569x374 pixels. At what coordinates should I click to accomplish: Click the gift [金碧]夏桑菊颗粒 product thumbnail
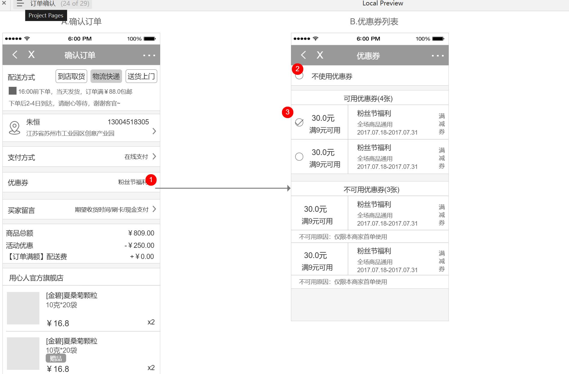(23, 354)
